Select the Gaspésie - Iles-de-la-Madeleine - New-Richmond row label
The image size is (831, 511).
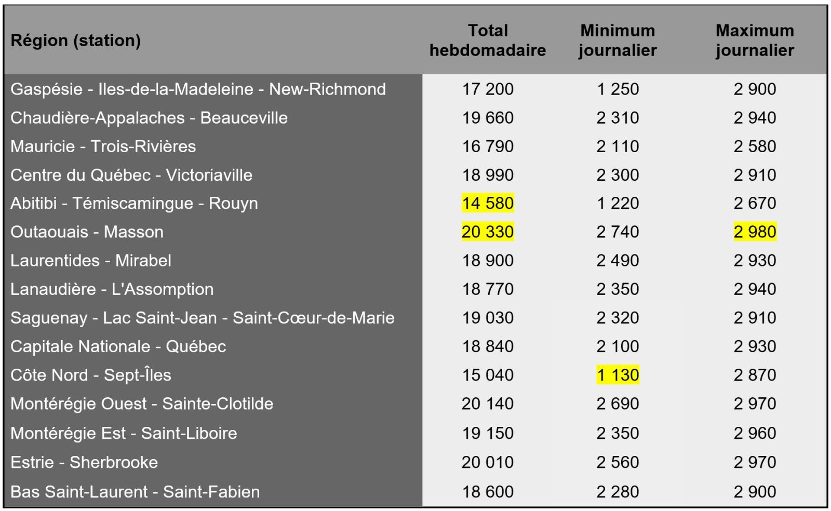coord(198,89)
